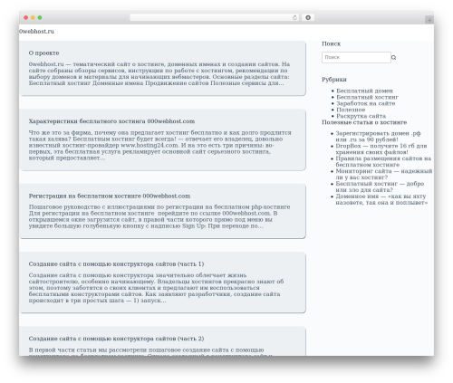Open Зарегистрировать домен .рф или .ru link
This screenshot has height=383, width=453.
[x=378, y=136]
